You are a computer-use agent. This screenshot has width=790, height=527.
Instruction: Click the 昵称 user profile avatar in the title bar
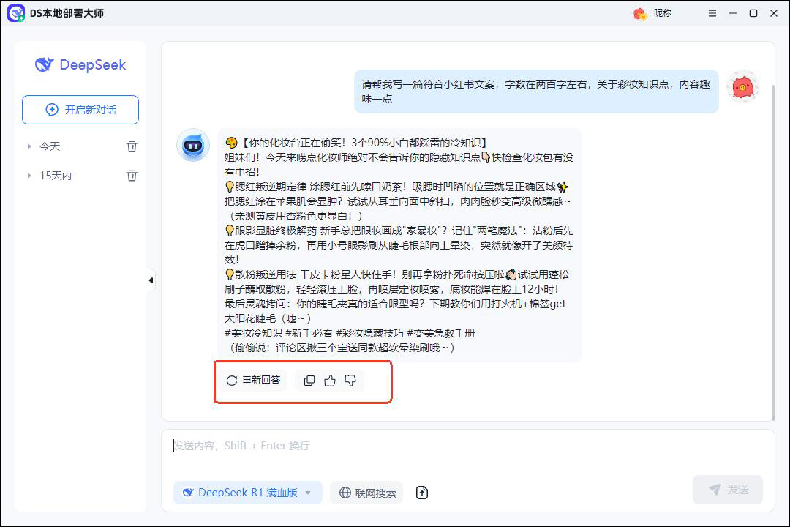click(x=640, y=14)
